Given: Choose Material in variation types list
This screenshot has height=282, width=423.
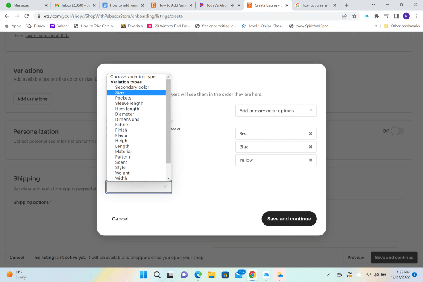Looking at the screenshot, I should click(123, 152).
